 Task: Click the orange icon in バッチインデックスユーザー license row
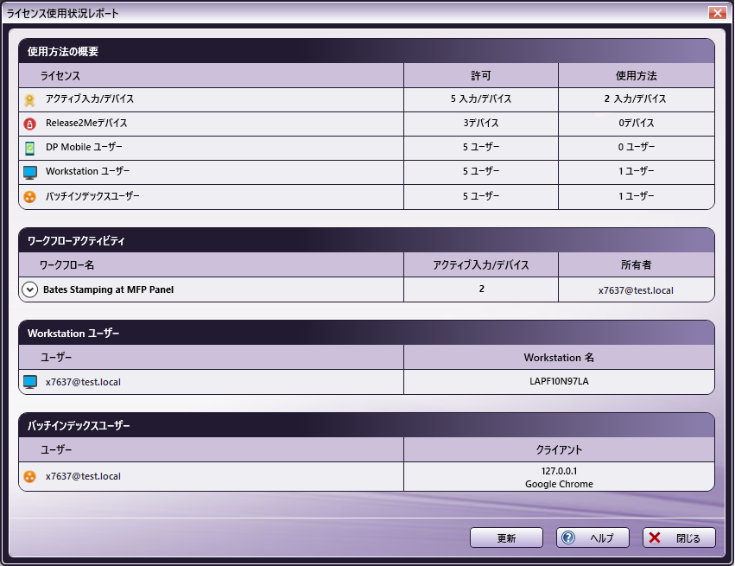point(29,196)
